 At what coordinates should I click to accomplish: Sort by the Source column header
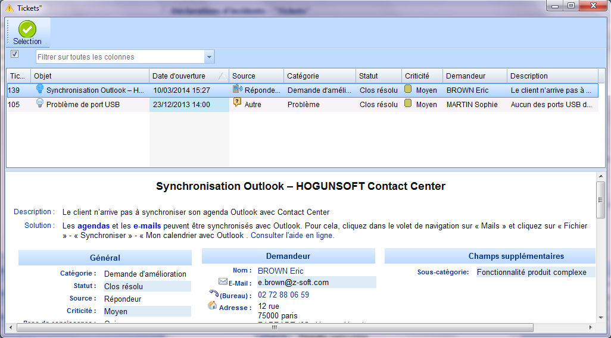pos(257,76)
